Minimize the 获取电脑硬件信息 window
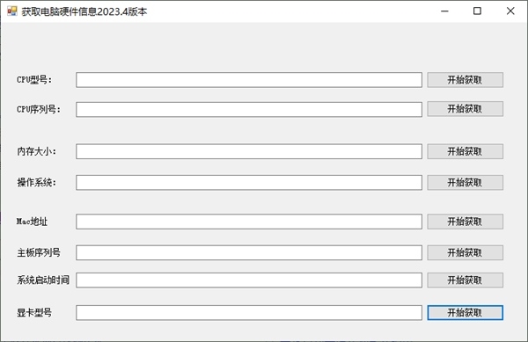528x342 pixels. (444, 11)
